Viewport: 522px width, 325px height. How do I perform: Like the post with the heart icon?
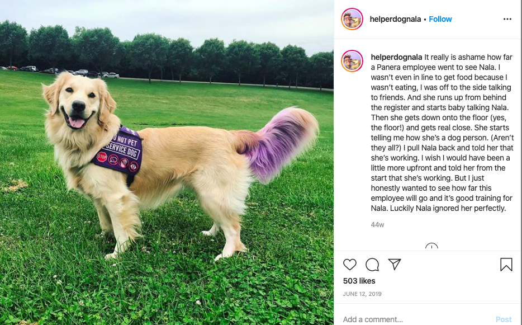pos(349,265)
